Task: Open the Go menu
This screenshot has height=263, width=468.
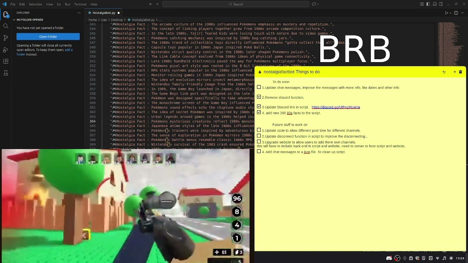Action: 59,4
